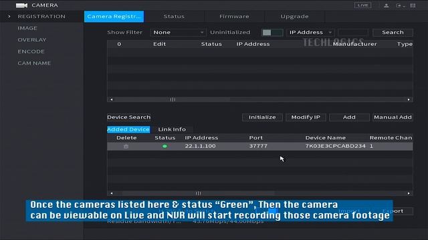The height and width of the screenshot is (240, 428).
Task: Click the search text input field
Action: click(353, 33)
